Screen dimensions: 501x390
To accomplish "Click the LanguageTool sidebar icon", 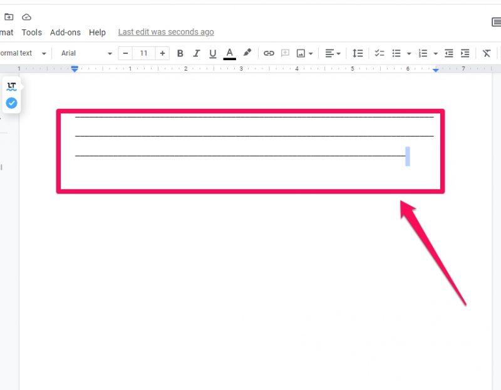I will (x=11, y=86).
